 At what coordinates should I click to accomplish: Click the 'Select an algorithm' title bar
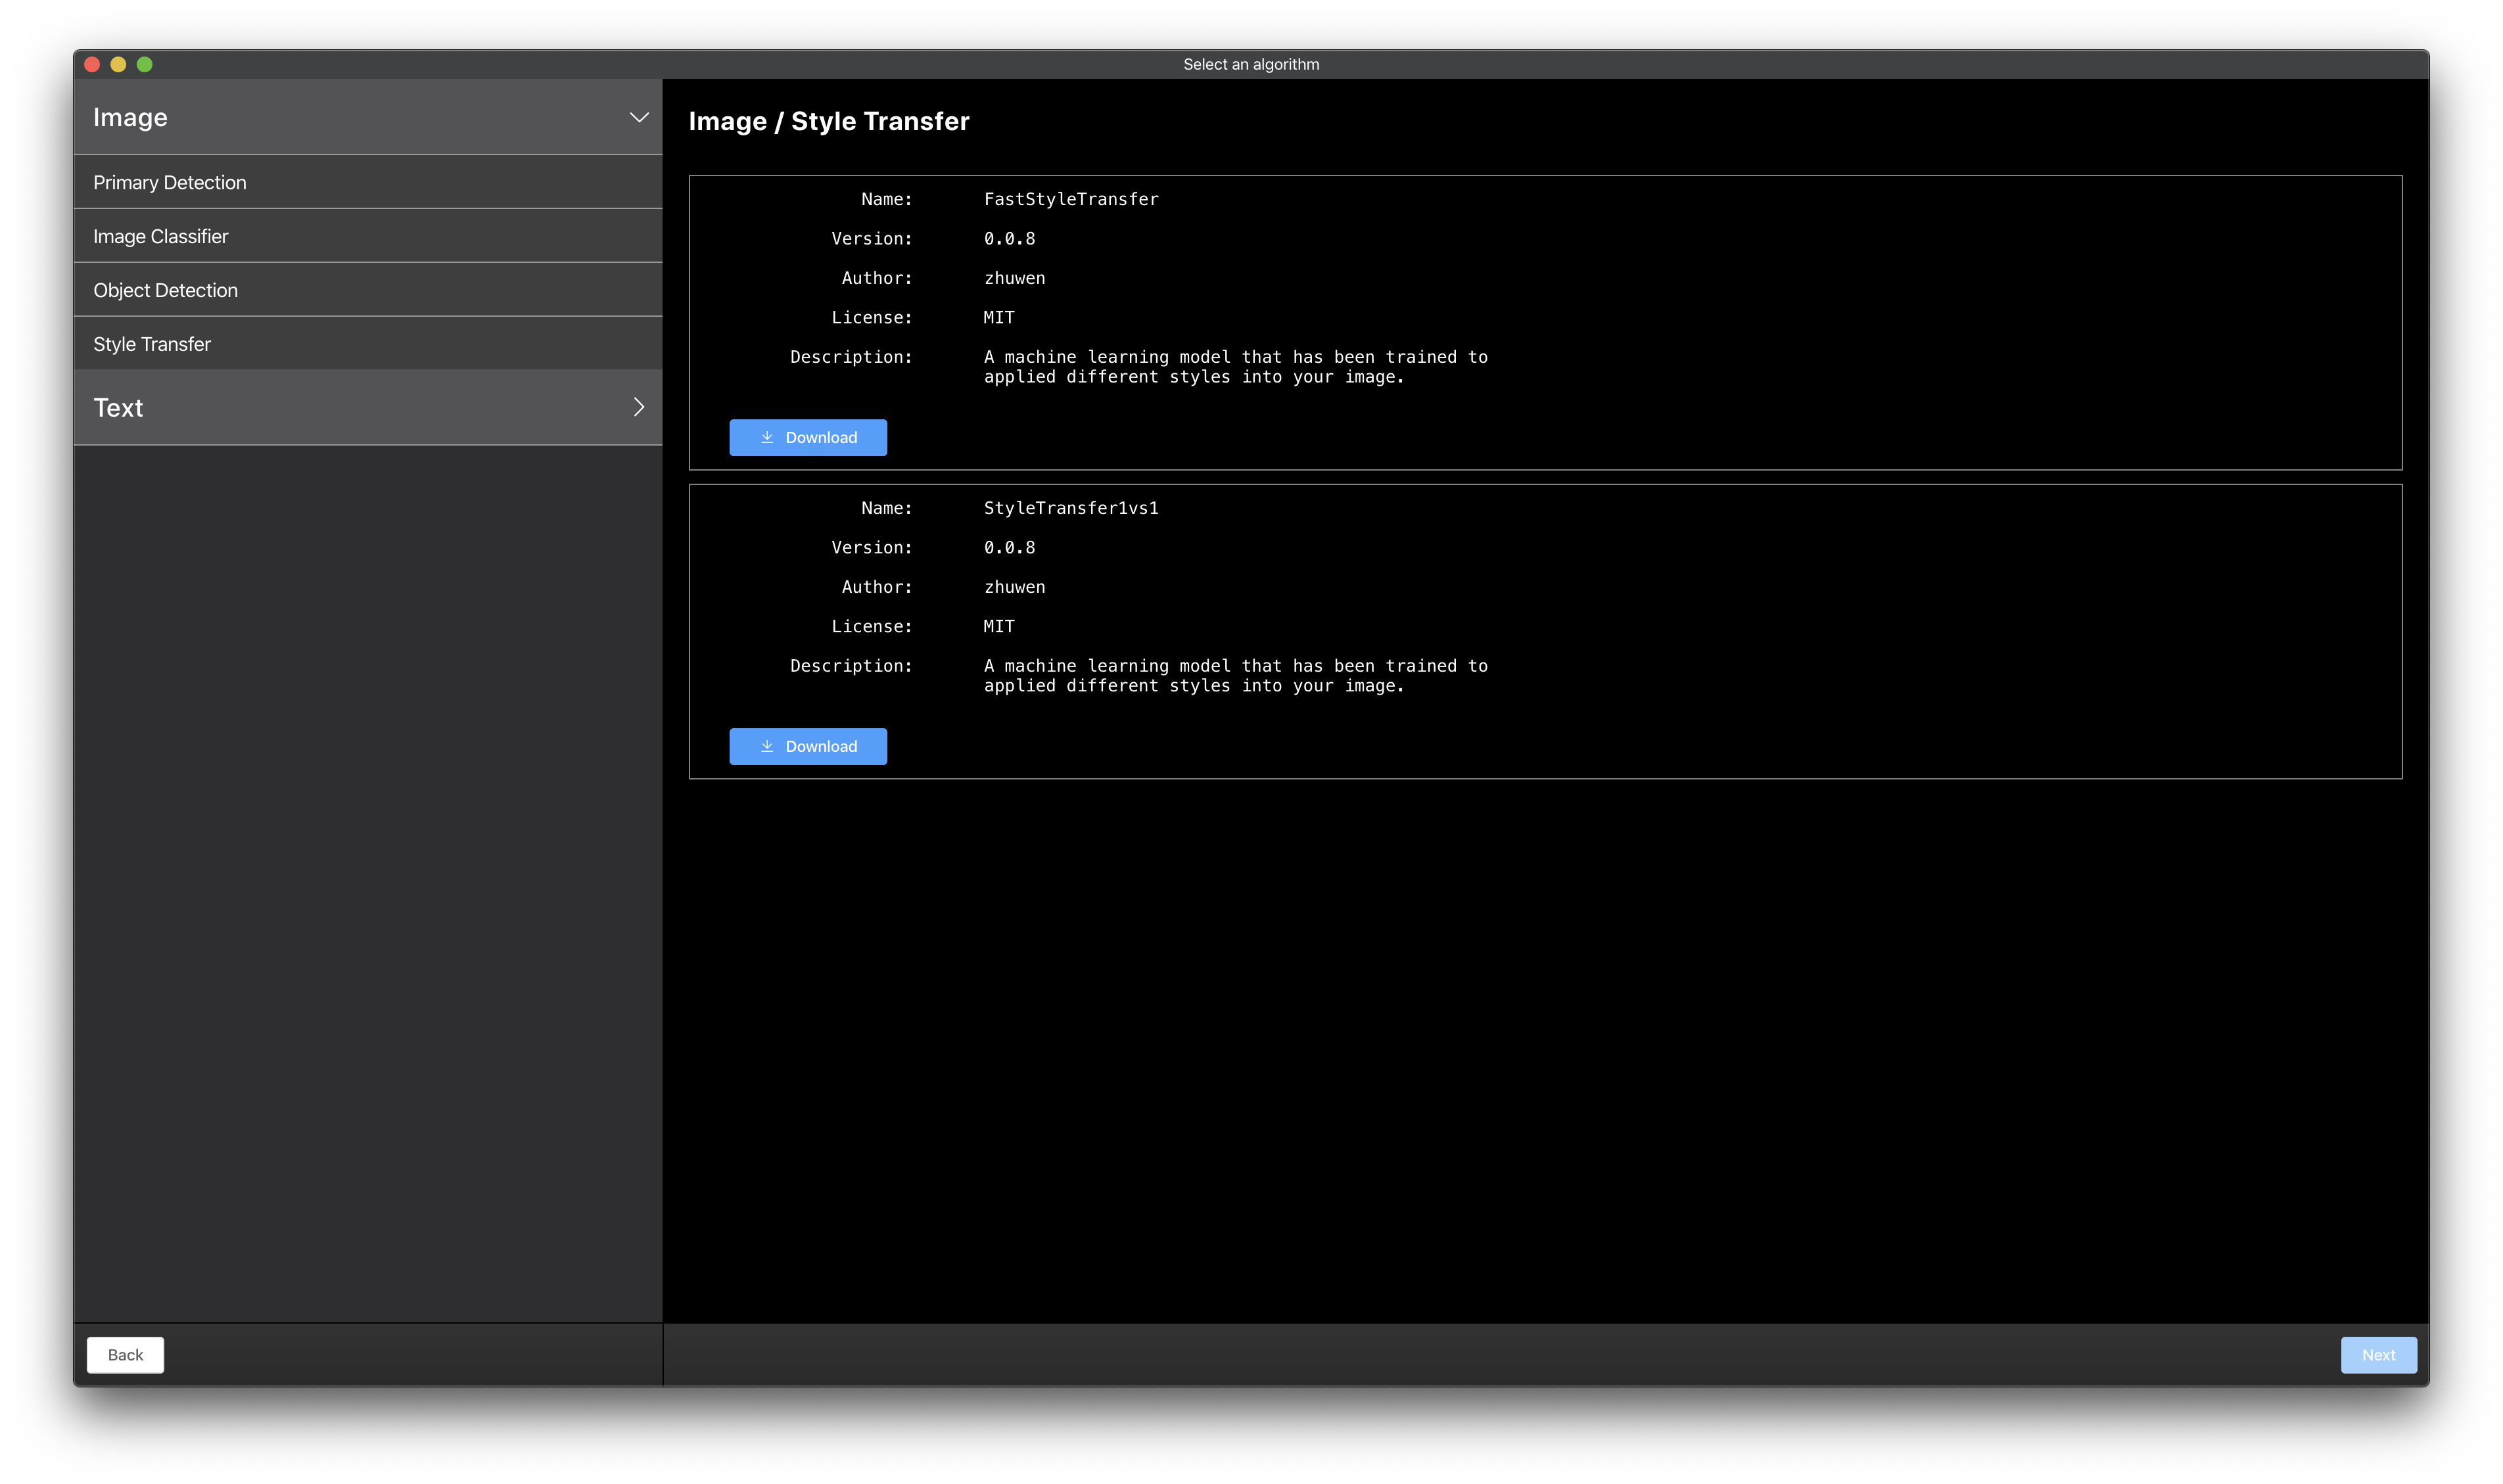[x=1250, y=64]
